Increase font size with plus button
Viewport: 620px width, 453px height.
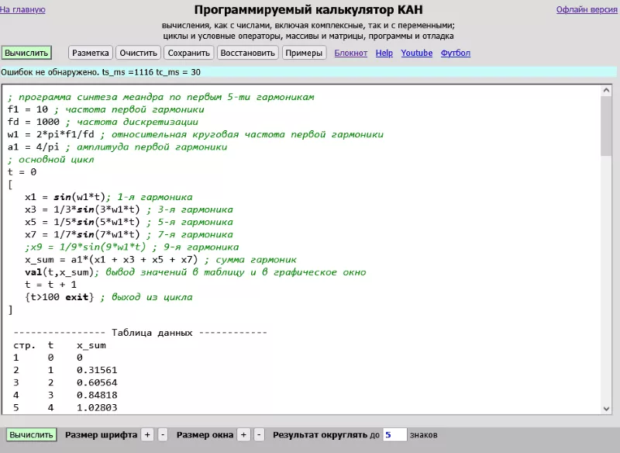148,435
